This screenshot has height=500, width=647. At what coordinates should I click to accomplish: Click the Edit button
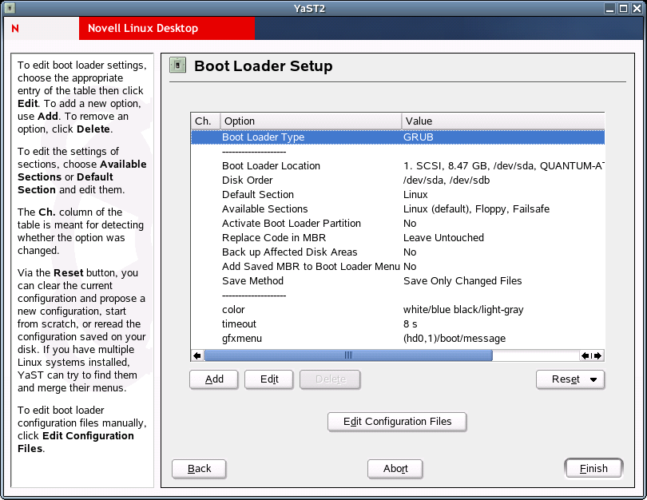click(x=269, y=379)
